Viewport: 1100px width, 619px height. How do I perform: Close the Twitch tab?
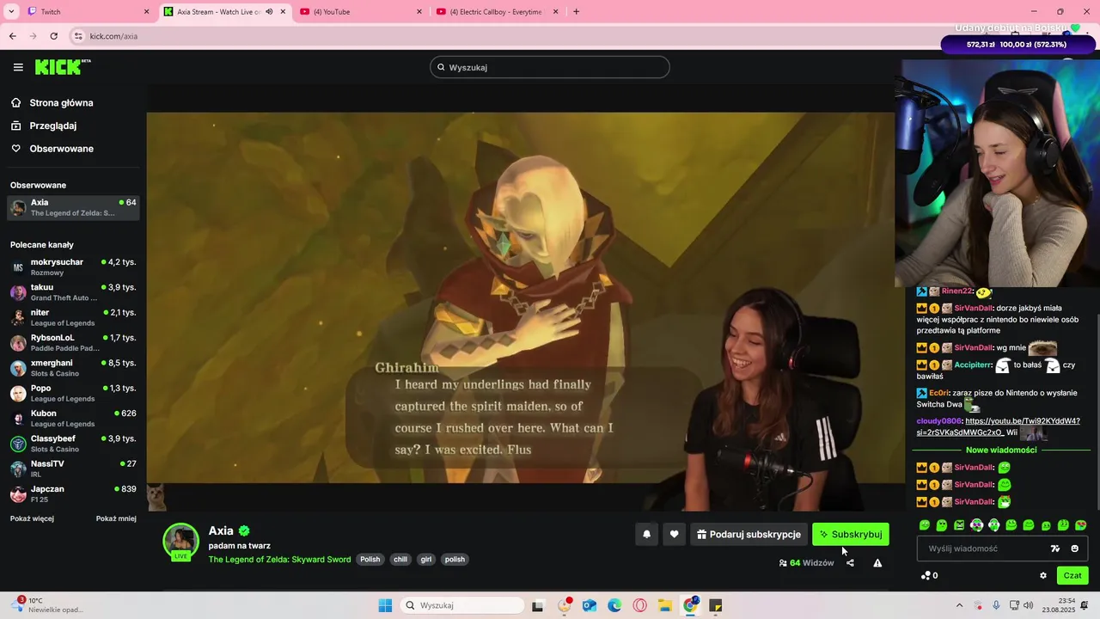[146, 12]
